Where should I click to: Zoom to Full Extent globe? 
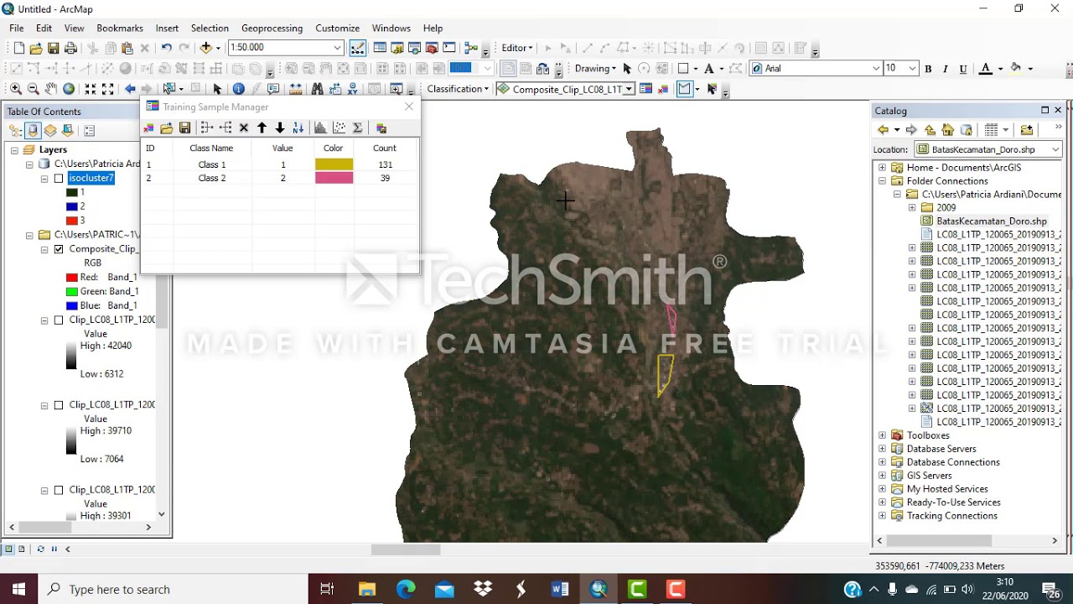[x=69, y=89]
